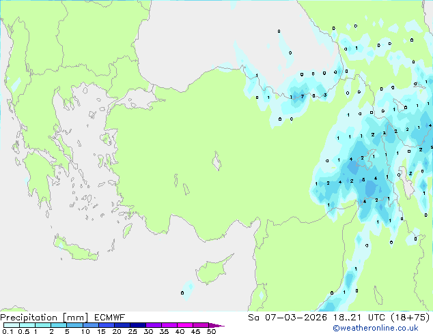
Task: Click the island of Crete on map
Action: pos(76,249)
